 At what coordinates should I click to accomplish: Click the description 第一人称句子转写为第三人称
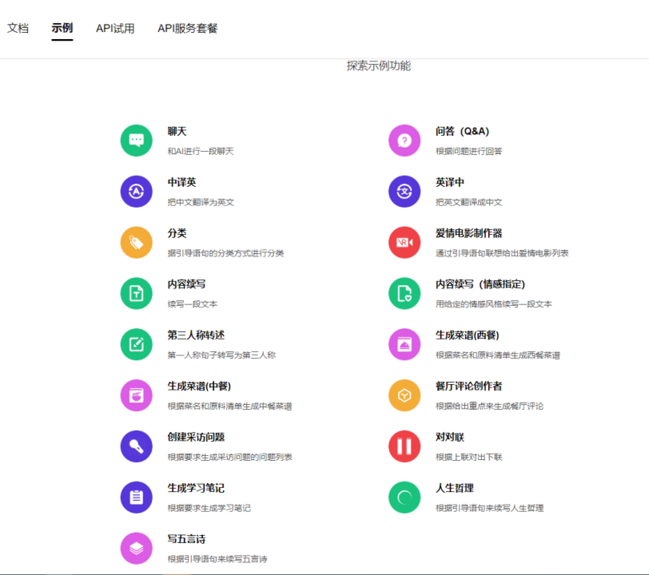point(222,355)
